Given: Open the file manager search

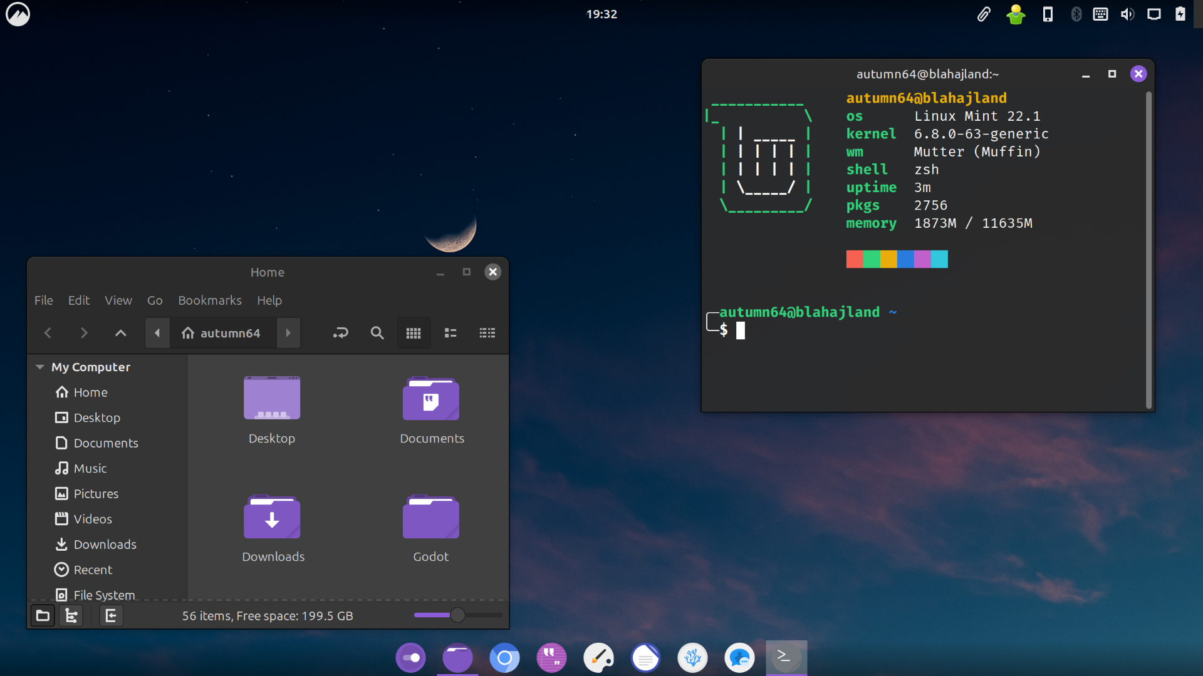Looking at the screenshot, I should click(x=377, y=333).
